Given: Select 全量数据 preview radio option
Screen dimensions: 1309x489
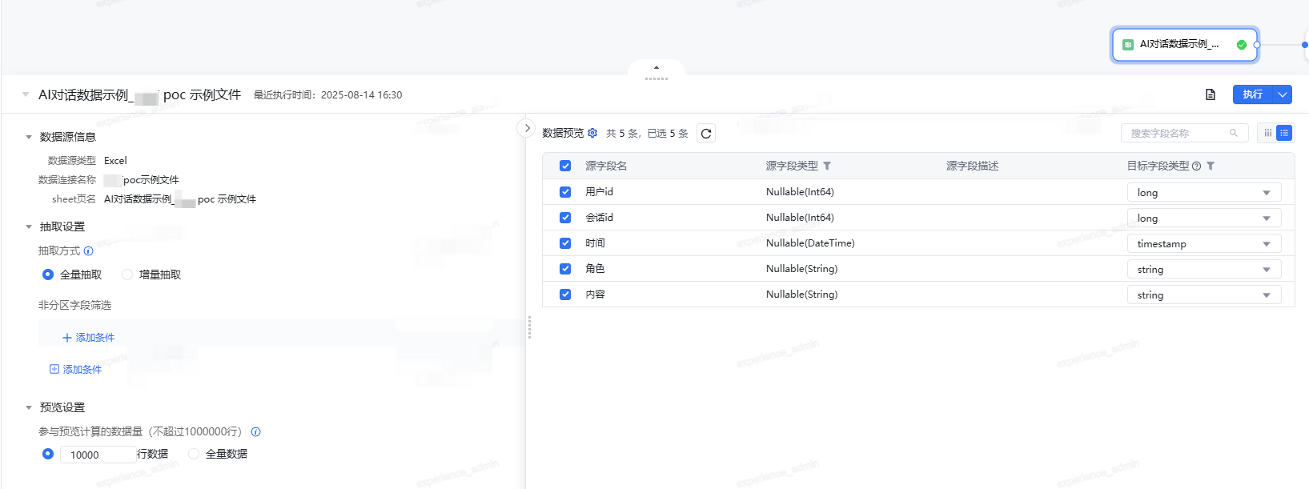Looking at the screenshot, I should click(194, 454).
